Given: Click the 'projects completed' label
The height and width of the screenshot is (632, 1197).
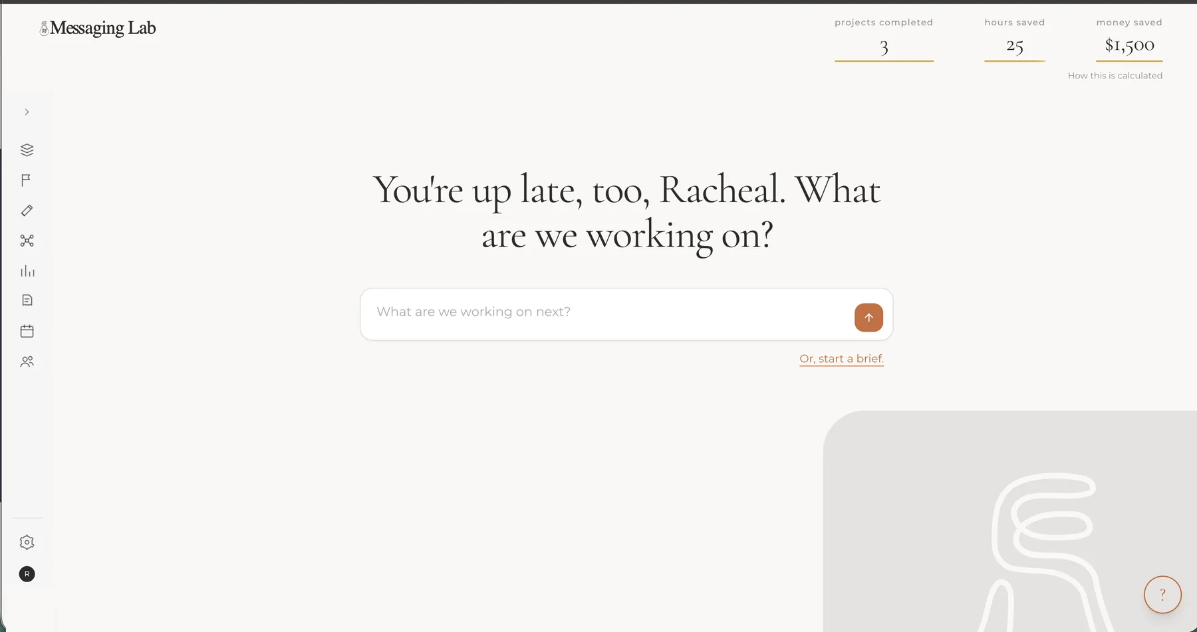Looking at the screenshot, I should click(884, 23).
